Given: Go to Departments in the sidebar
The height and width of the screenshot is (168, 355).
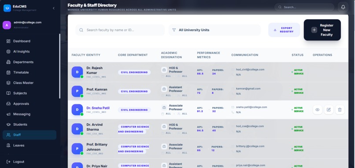Looking at the screenshot, I should (30, 62).
